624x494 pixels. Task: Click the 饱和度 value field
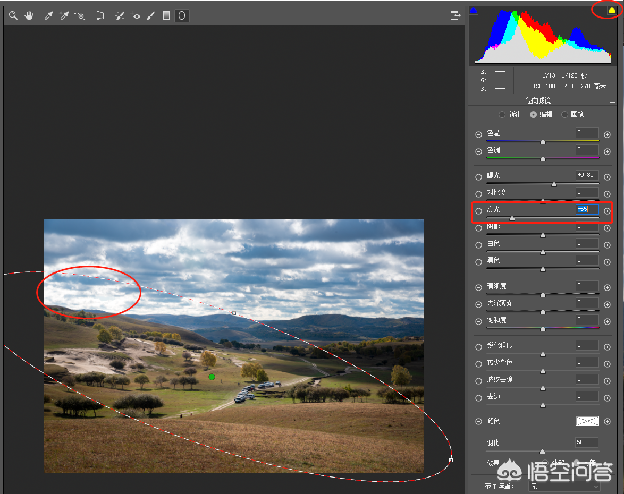(x=587, y=319)
